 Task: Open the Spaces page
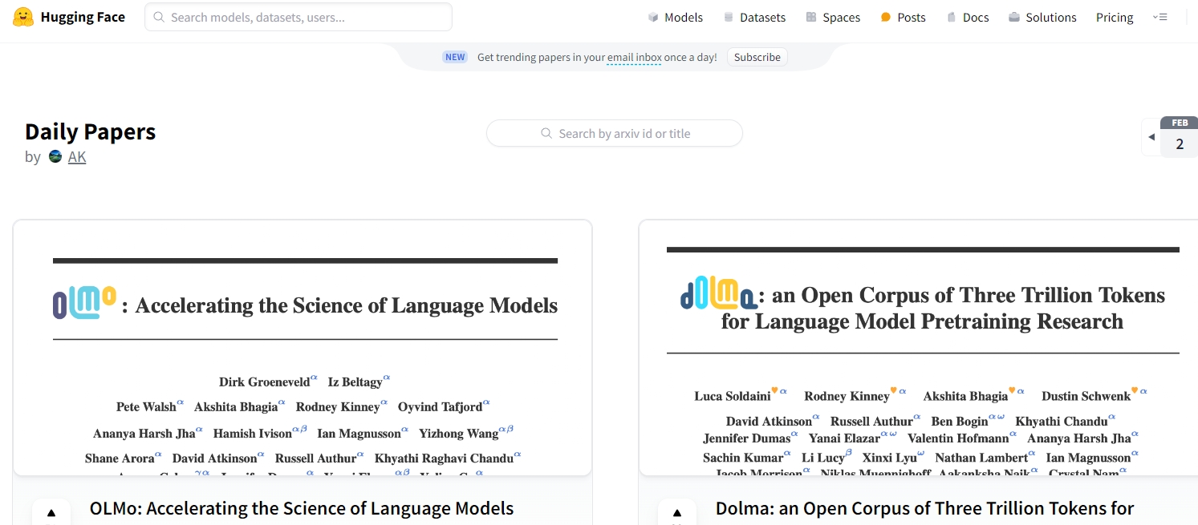coord(833,17)
